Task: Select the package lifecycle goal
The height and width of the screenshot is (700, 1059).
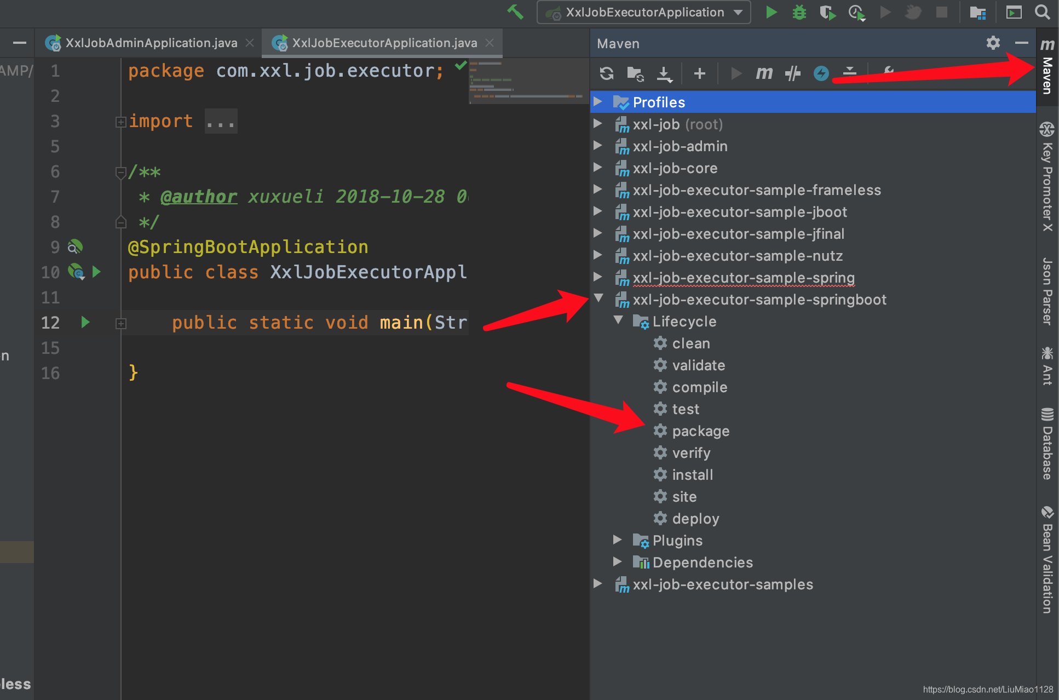Action: point(691,431)
